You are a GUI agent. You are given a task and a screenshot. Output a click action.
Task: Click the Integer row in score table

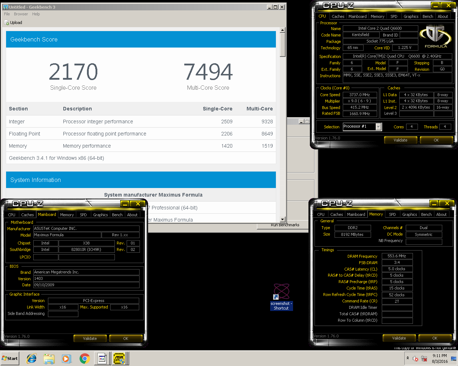pos(141,122)
